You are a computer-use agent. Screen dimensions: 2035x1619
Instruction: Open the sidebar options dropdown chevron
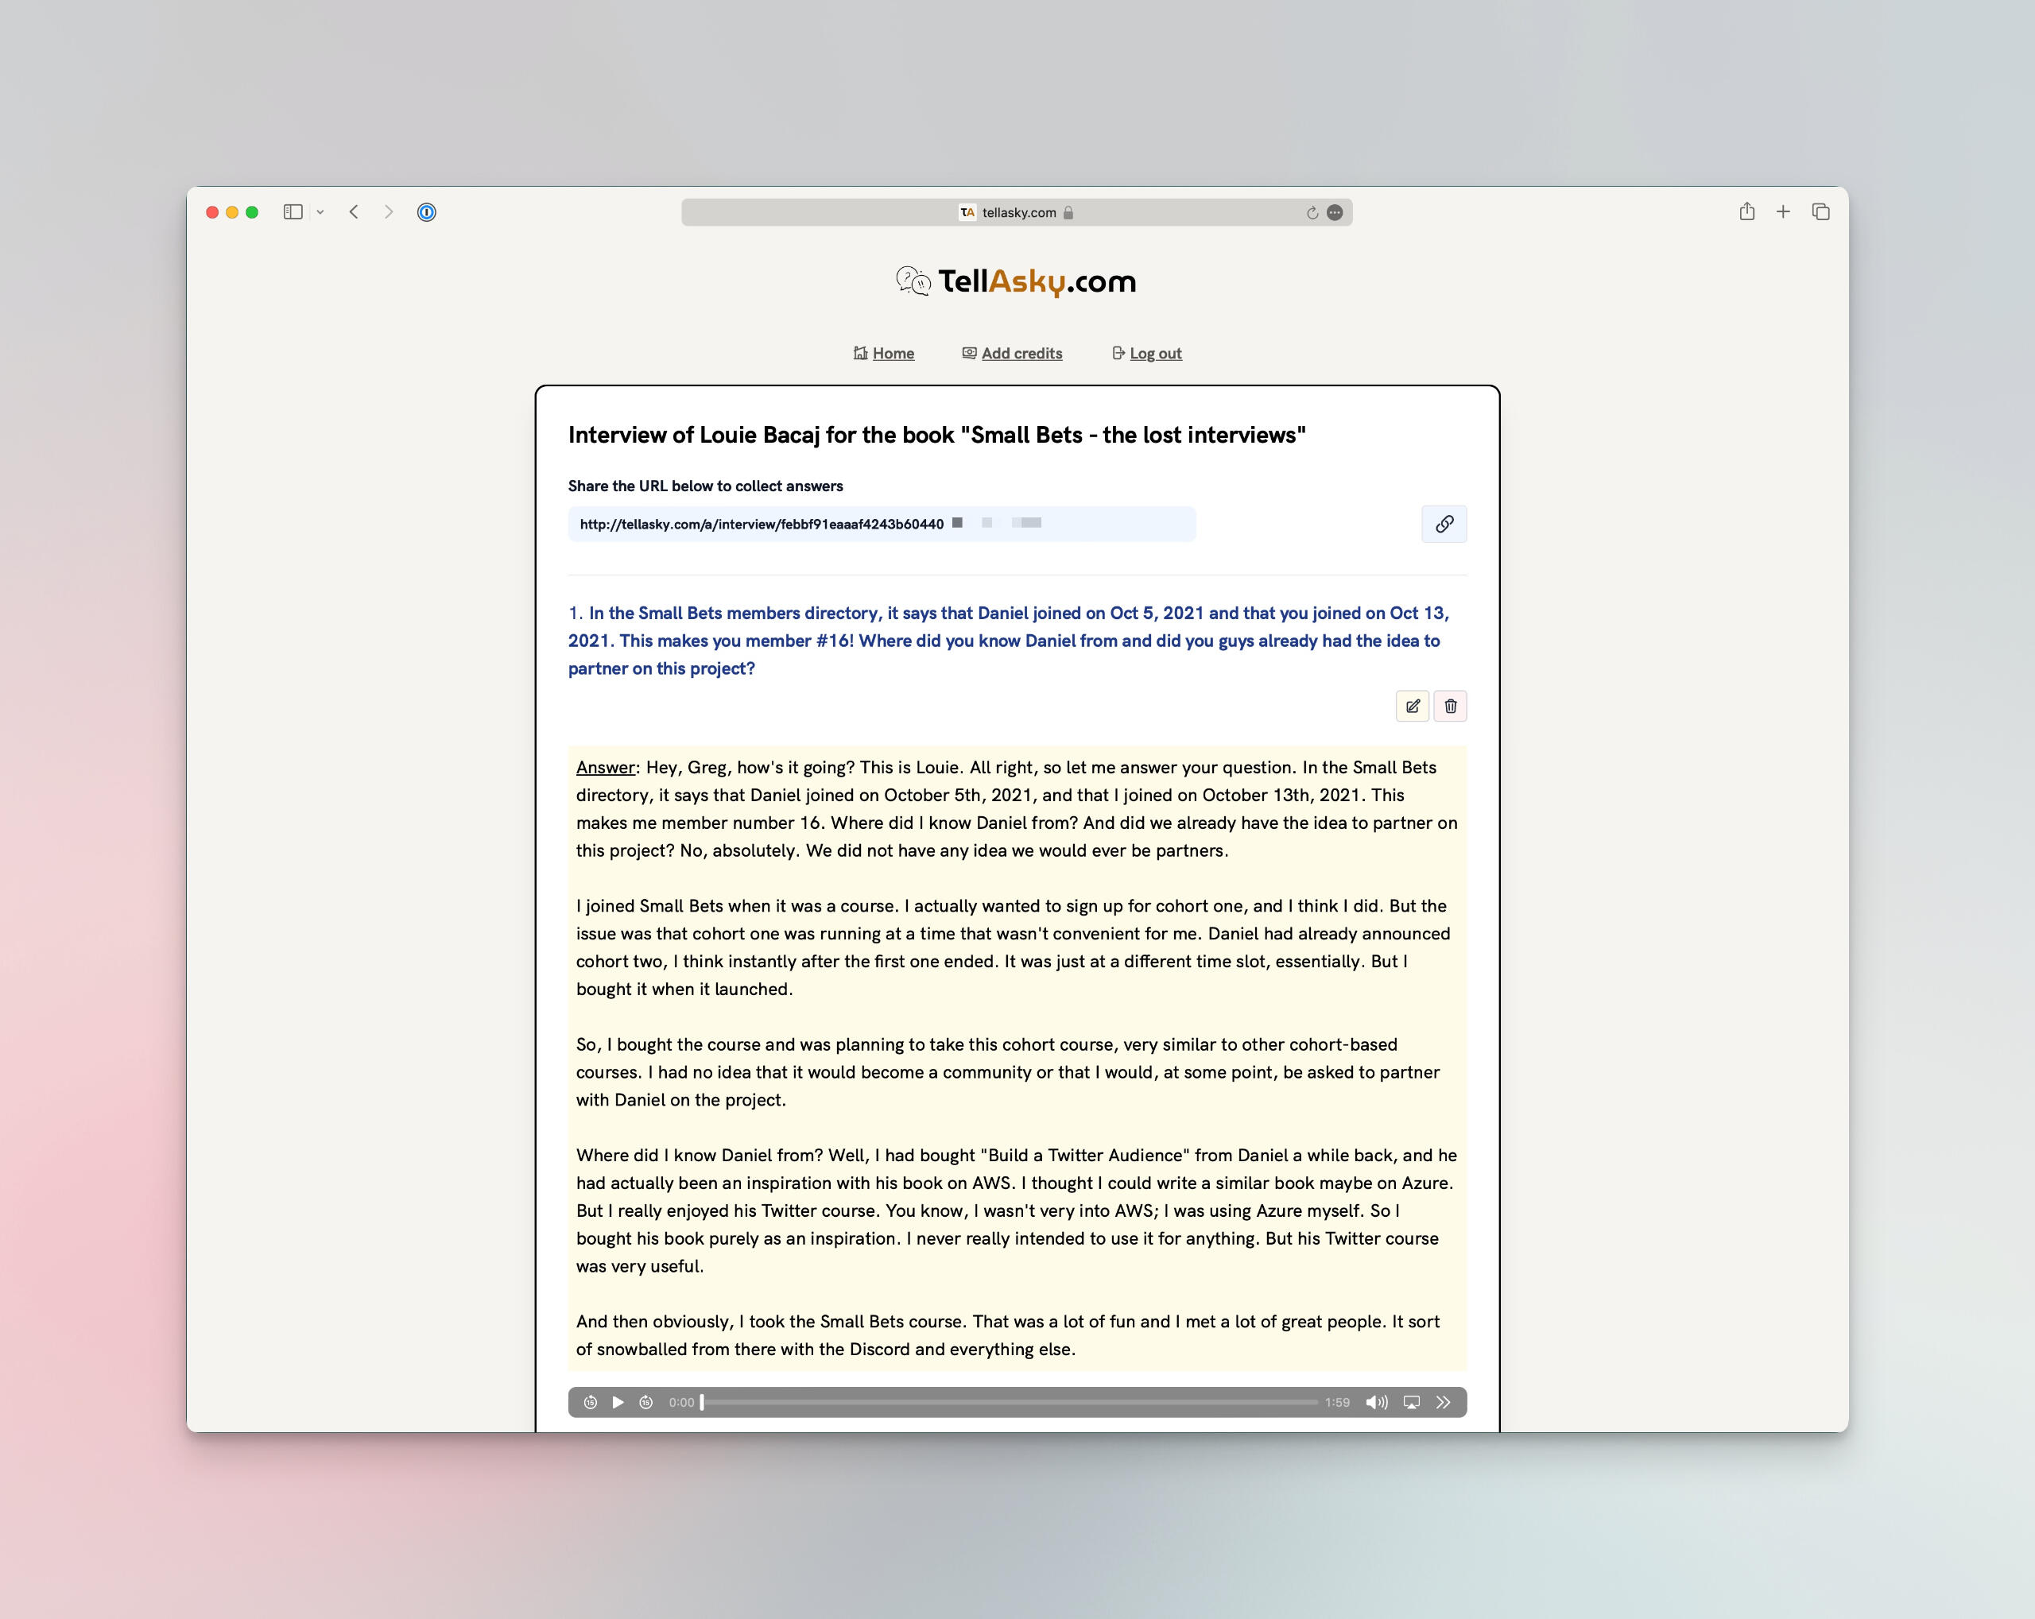tap(321, 212)
